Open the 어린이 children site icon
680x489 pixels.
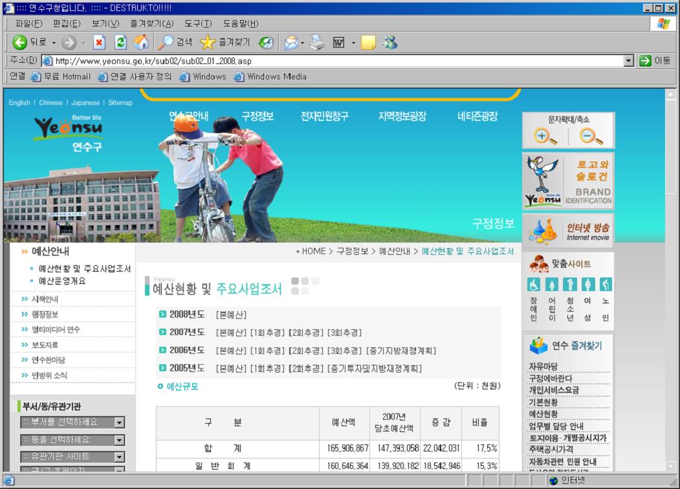(552, 285)
